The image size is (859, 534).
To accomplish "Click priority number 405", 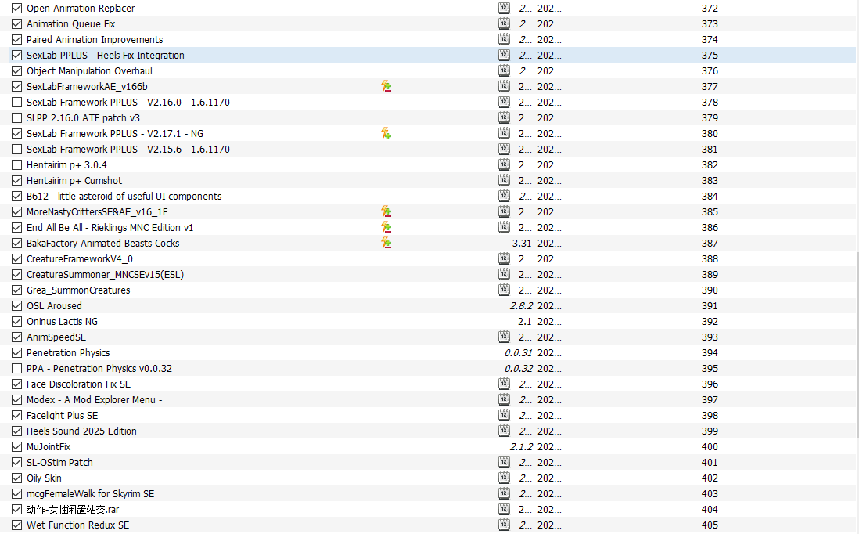I will coord(710,525).
